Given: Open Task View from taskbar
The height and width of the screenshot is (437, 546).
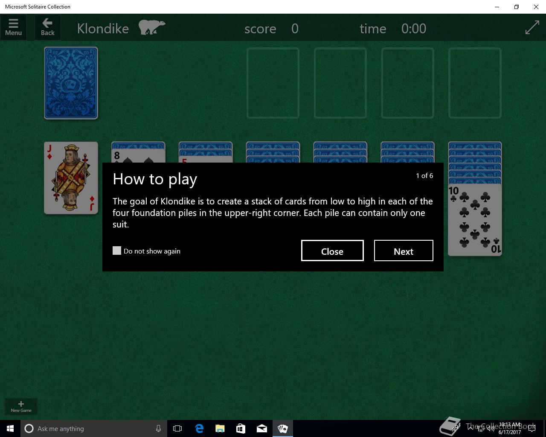Looking at the screenshot, I should (177, 428).
